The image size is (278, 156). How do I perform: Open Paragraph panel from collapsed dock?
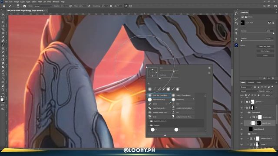point(236,33)
